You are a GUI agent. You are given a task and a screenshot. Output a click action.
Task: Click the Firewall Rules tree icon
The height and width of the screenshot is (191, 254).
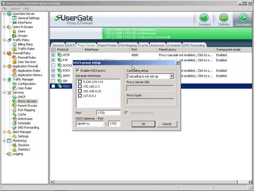click(x=15, y=58)
